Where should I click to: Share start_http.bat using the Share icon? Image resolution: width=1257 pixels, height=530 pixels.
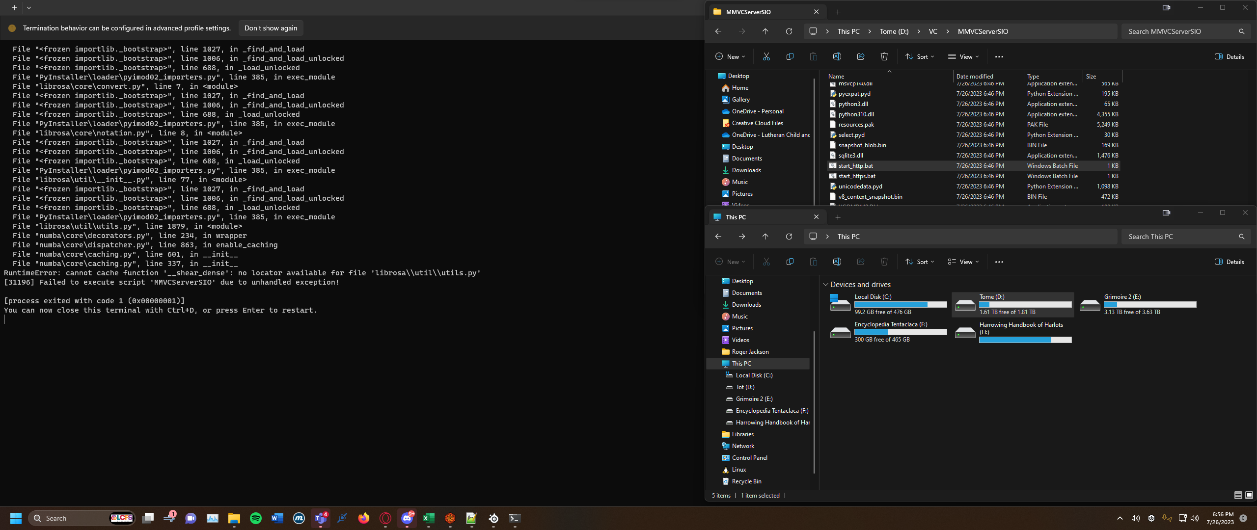point(860,56)
